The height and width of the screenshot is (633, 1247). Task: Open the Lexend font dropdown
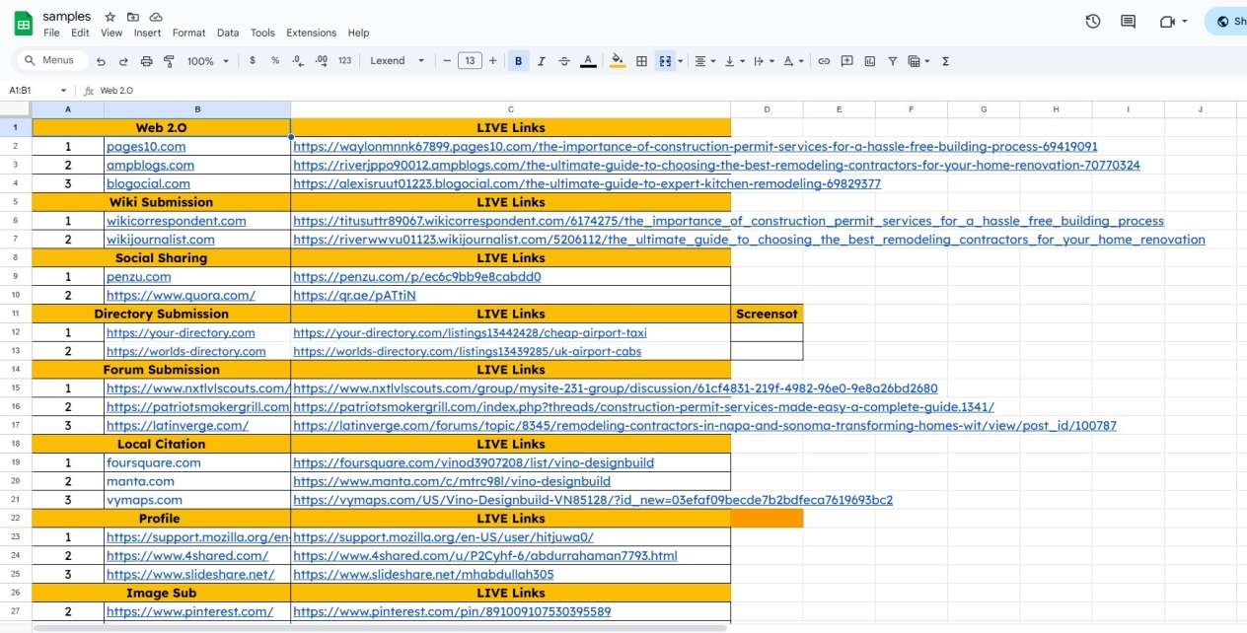(x=398, y=60)
